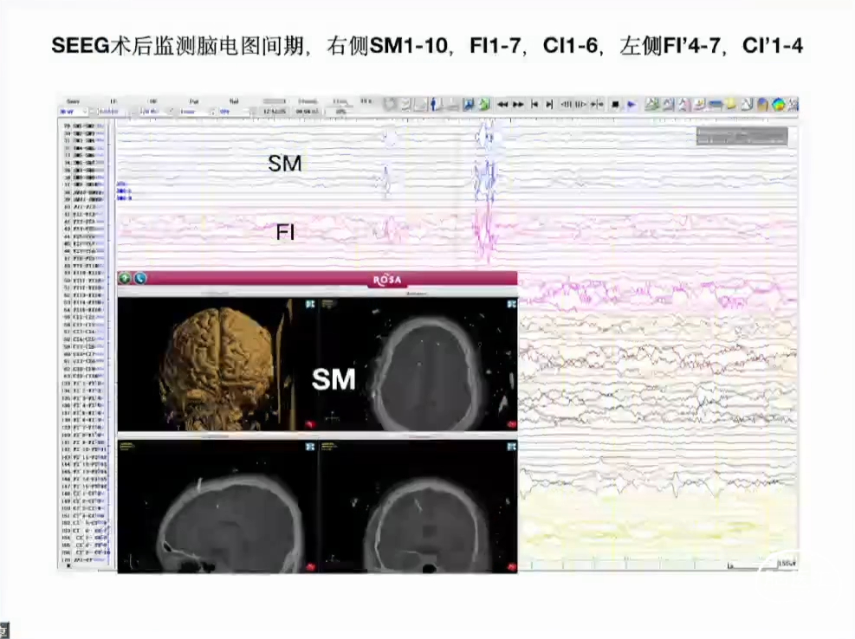Maximize the coronal CT view pane
Screen dimensions: 855x639
tap(511, 447)
